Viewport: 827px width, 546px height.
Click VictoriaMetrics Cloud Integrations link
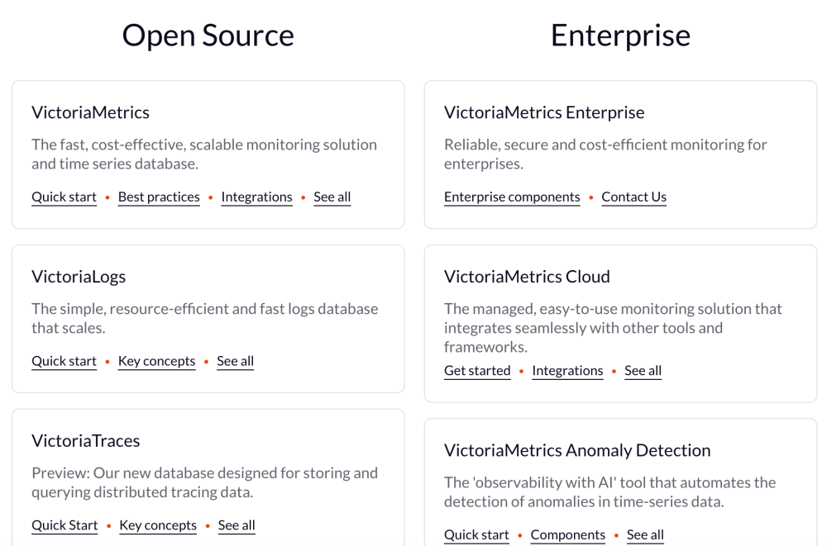point(567,371)
